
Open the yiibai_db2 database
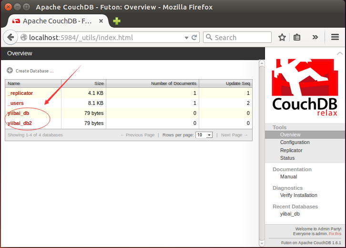(x=21, y=123)
